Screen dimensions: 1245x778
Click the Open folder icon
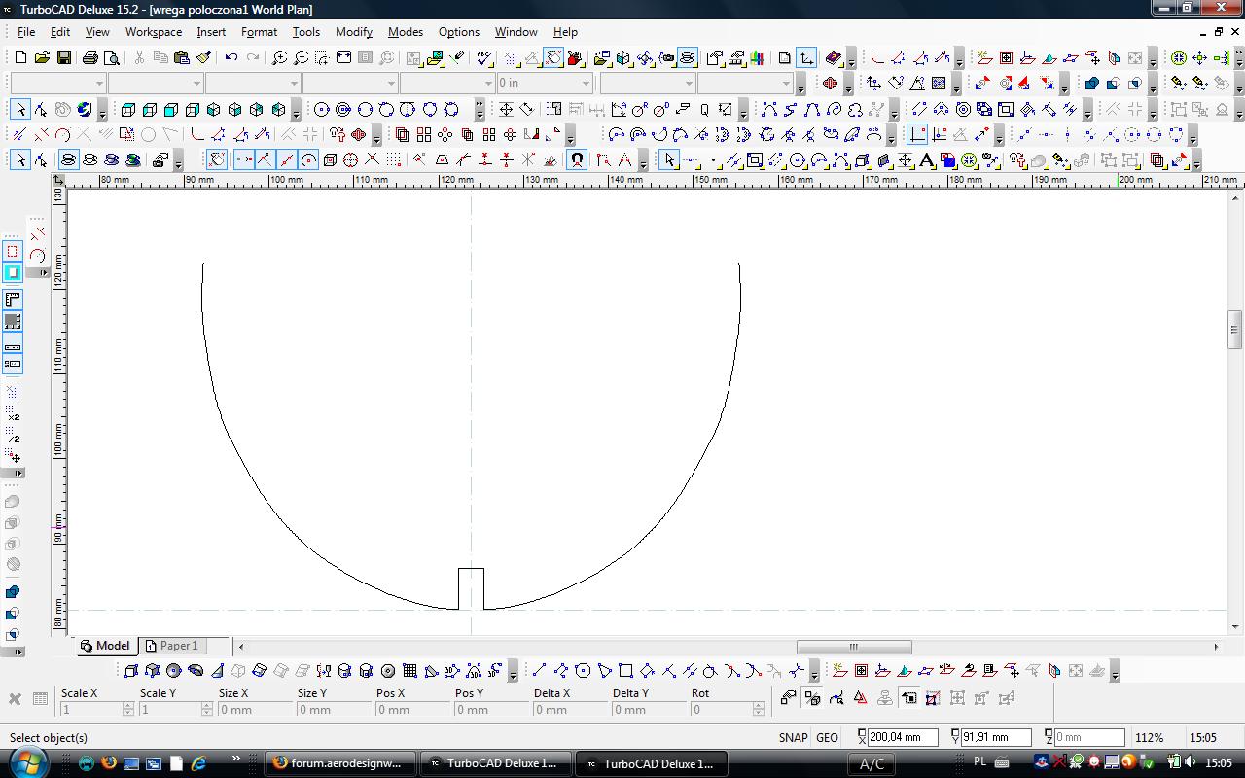pyautogui.click(x=42, y=58)
